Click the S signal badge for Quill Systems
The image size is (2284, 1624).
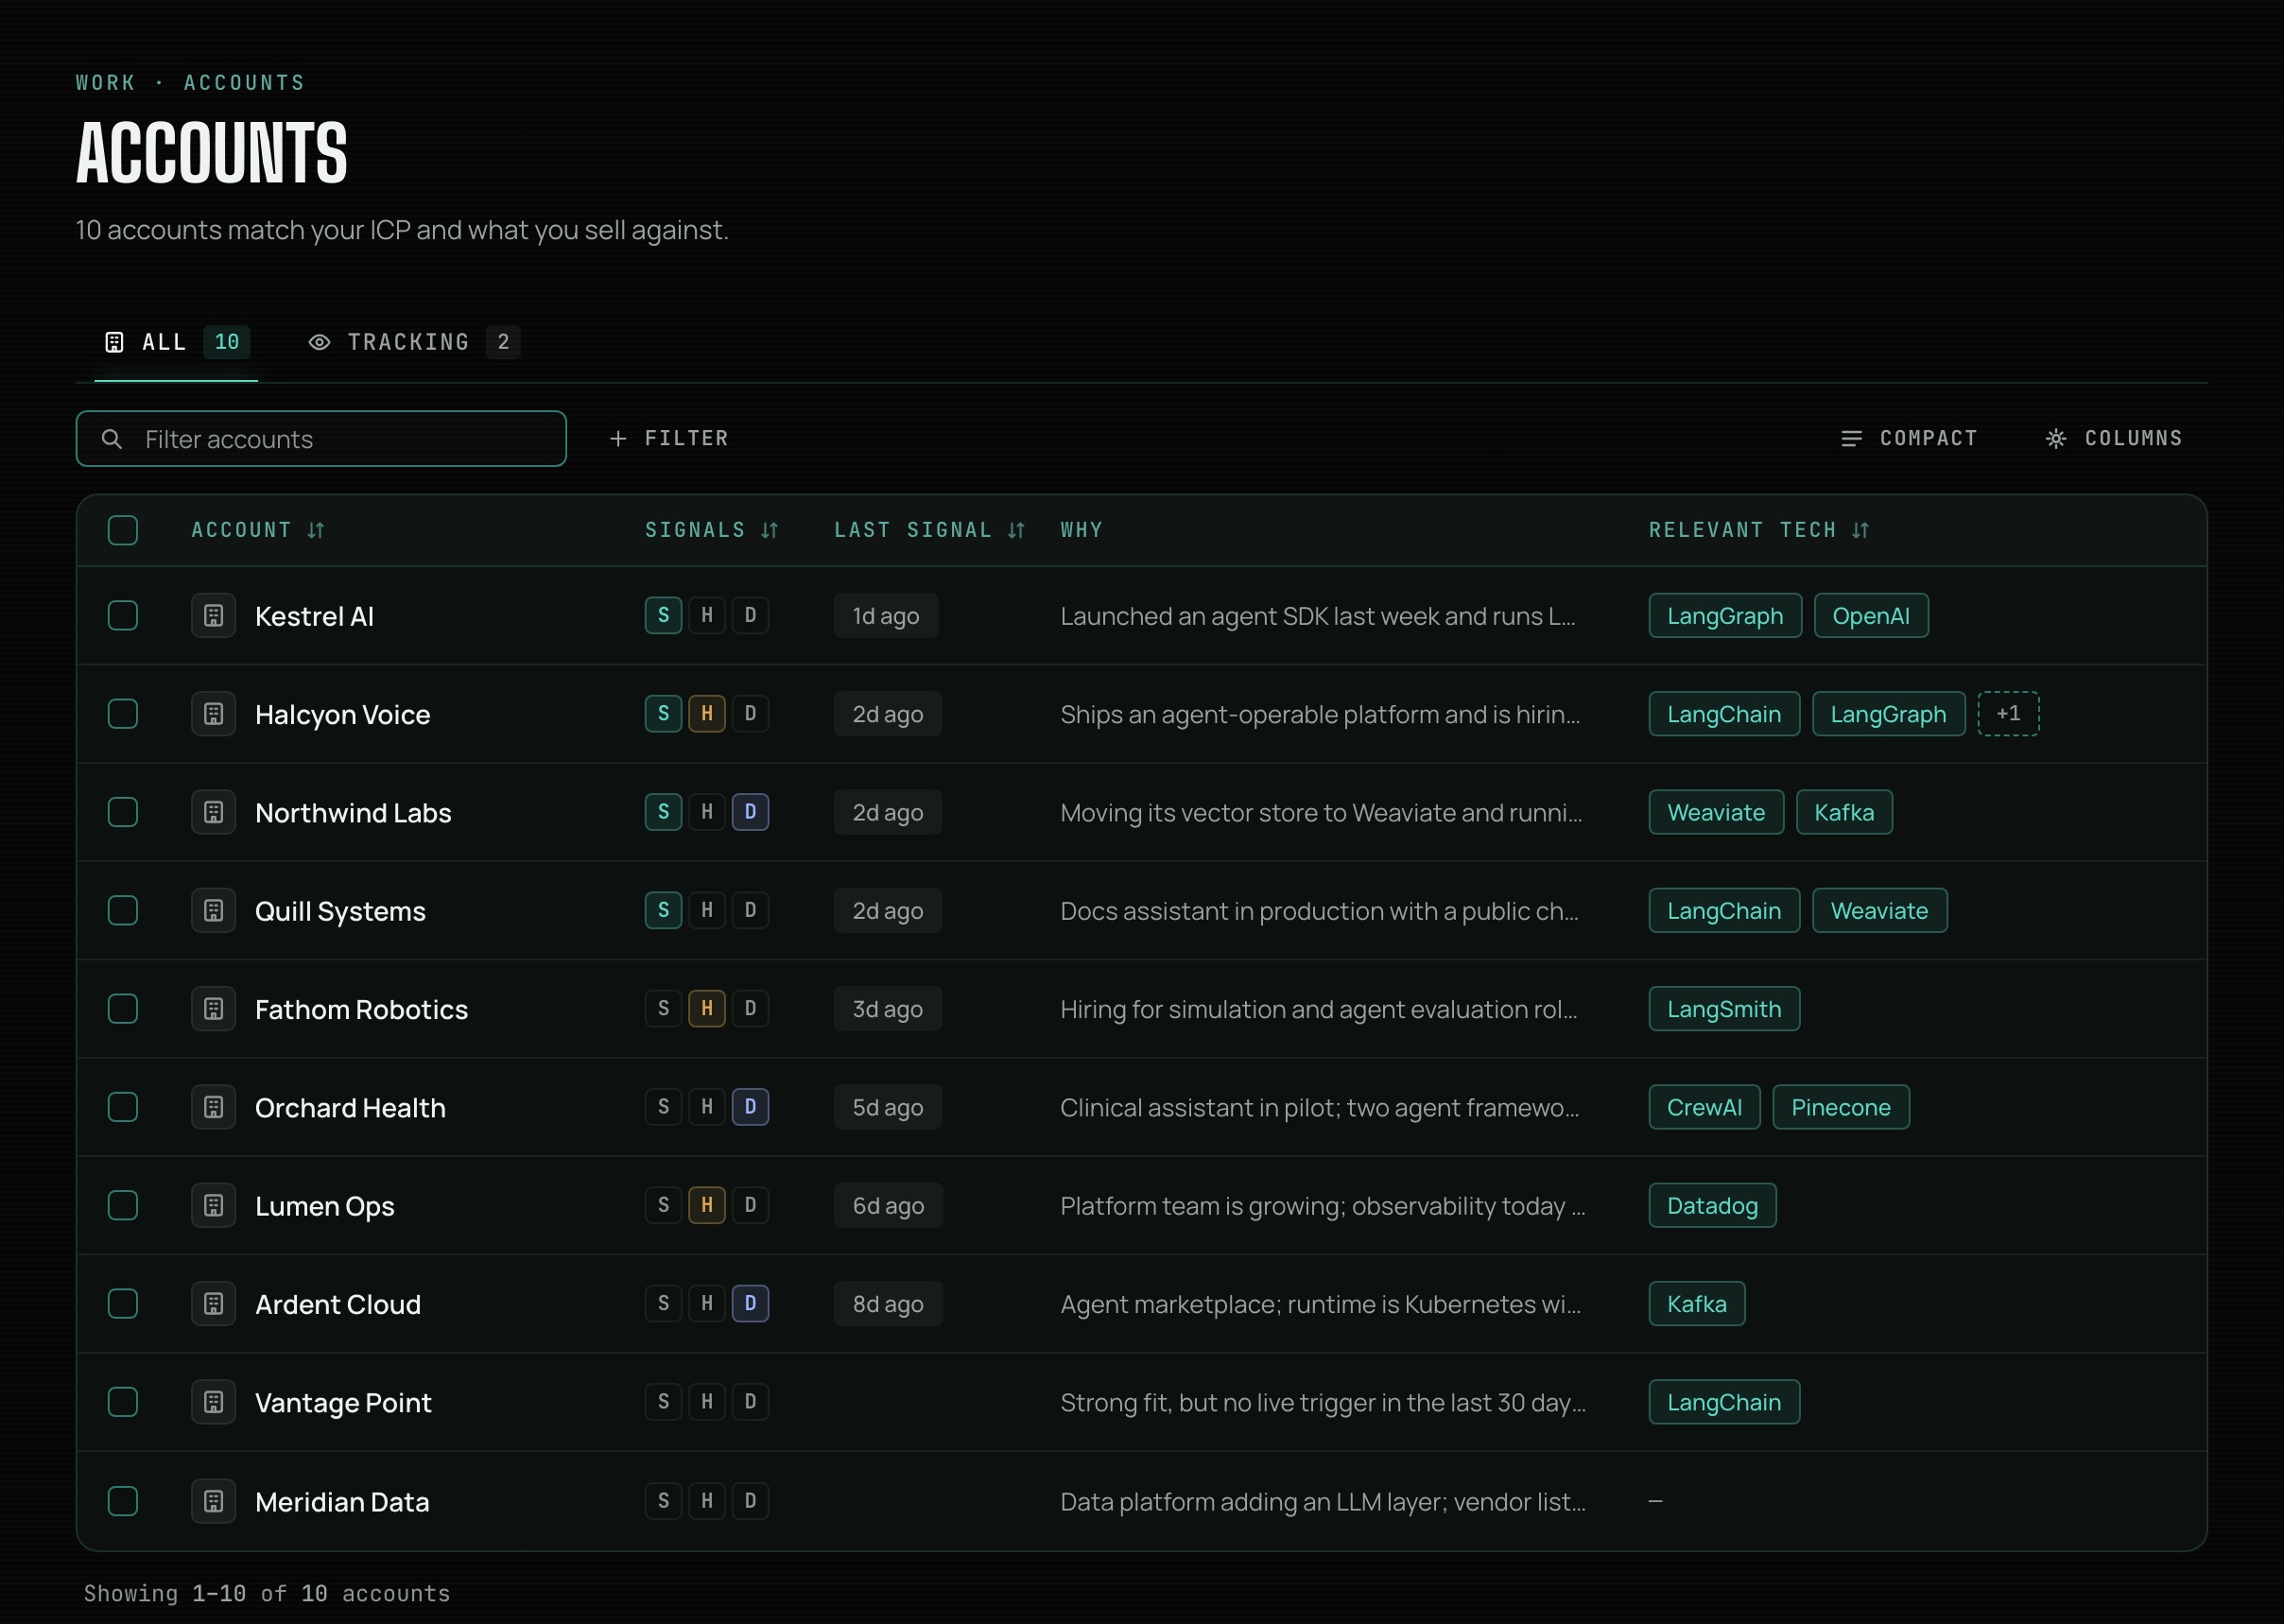coord(663,910)
